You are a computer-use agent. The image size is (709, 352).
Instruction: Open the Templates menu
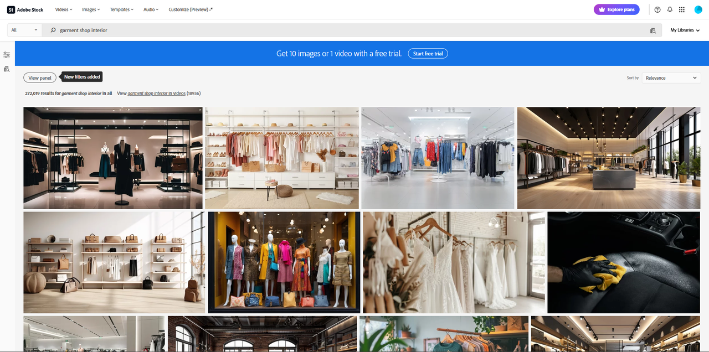121,9
